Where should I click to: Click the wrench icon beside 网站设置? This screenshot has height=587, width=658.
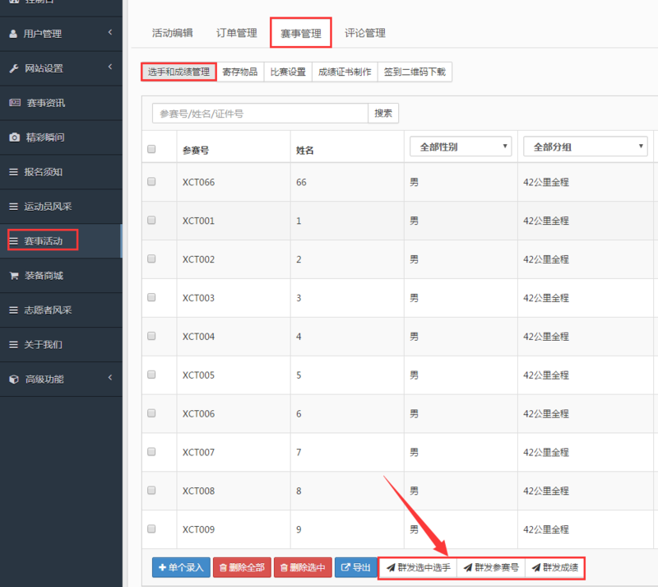point(13,68)
